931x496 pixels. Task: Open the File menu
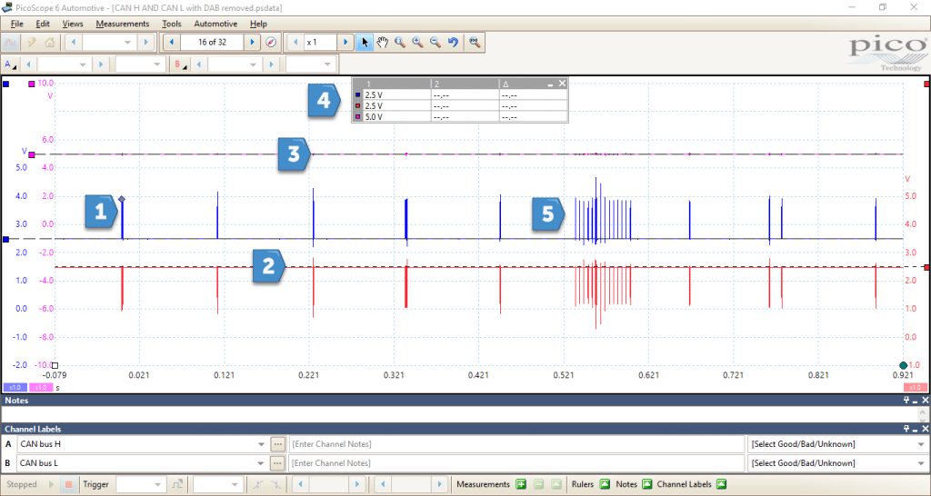tap(17, 24)
